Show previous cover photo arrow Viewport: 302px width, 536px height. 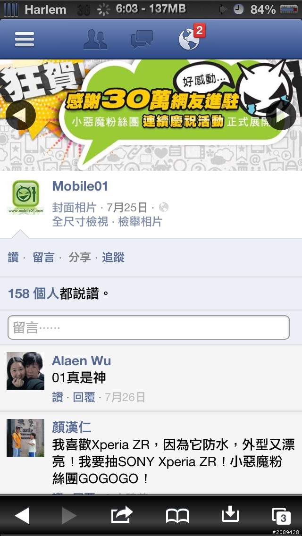pyautogui.click(x=20, y=115)
